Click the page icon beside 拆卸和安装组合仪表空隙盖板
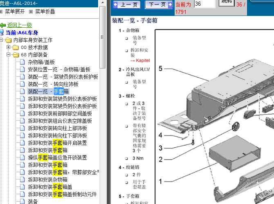The image size is (274, 204). coord(22,121)
